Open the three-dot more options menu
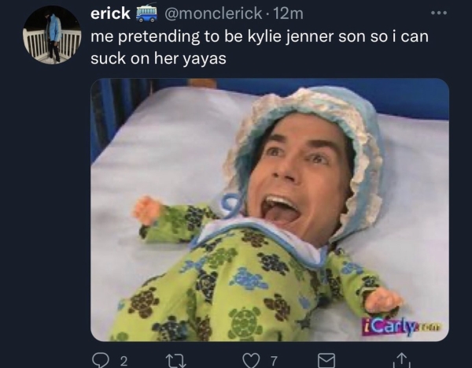472x368 pixels. point(439,13)
